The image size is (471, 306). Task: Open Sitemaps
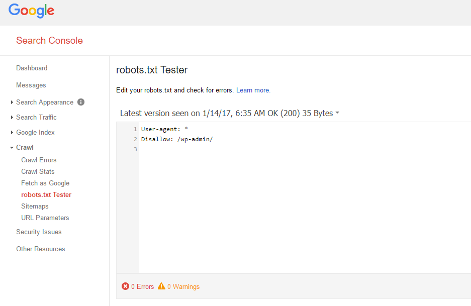click(x=35, y=207)
